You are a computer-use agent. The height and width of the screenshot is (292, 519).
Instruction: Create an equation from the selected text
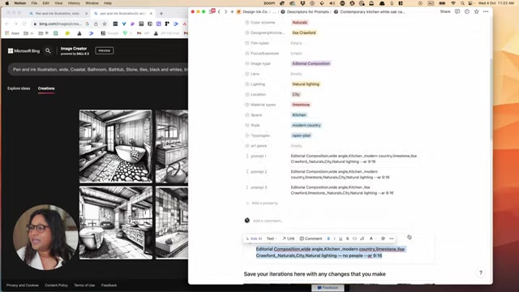(x=362, y=238)
